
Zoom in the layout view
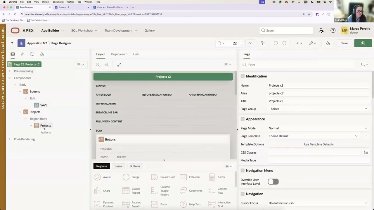107,65
